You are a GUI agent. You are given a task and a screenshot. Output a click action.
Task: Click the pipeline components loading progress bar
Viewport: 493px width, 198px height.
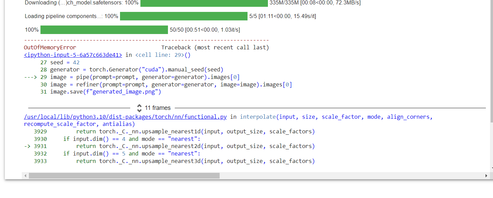[x=184, y=16]
